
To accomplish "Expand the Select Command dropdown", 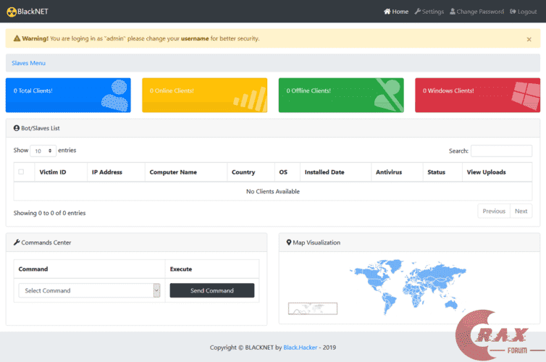I will coord(89,290).
